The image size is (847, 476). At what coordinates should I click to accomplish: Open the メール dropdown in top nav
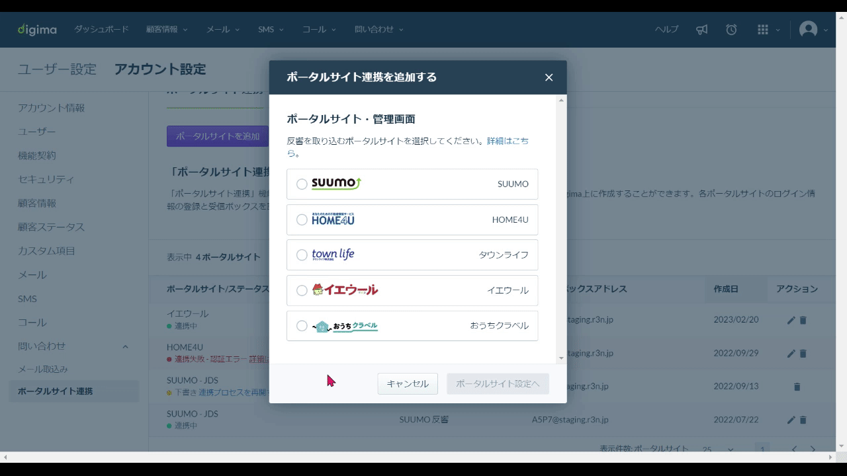click(x=222, y=29)
